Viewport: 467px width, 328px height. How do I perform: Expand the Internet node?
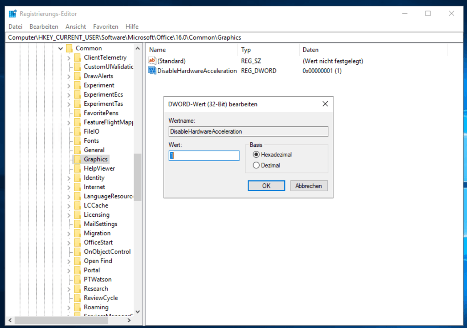[69, 187]
